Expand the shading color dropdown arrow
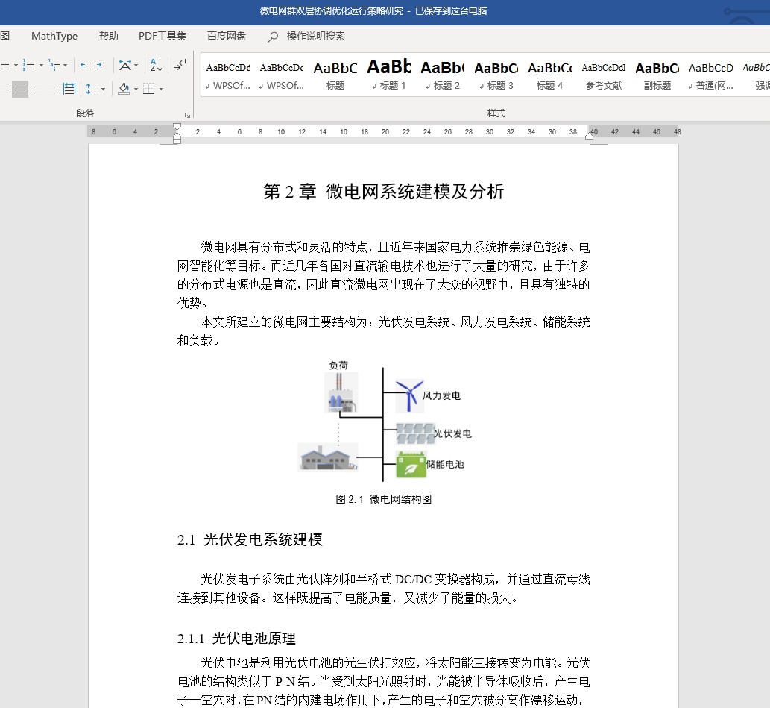Image resolution: width=770 pixels, height=708 pixels. pos(136,89)
